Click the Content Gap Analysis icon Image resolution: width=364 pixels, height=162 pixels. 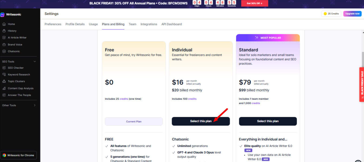pos(4,88)
